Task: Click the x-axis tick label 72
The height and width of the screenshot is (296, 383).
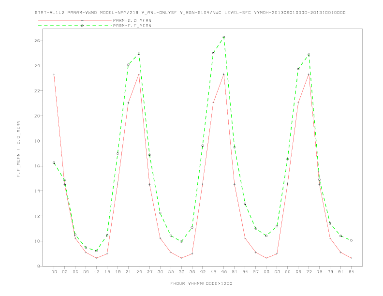Action: (309, 272)
